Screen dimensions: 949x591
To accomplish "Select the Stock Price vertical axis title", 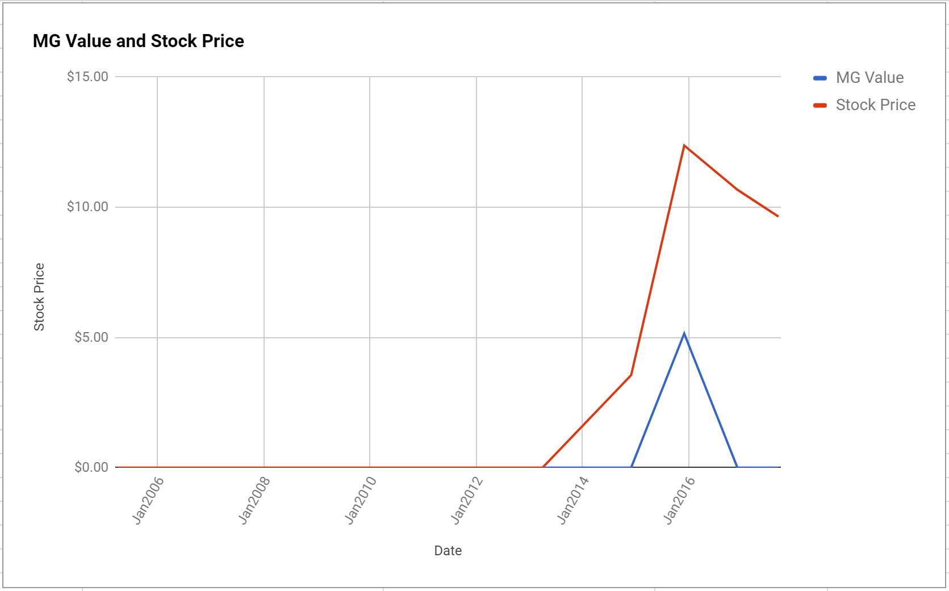I will point(39,297).
